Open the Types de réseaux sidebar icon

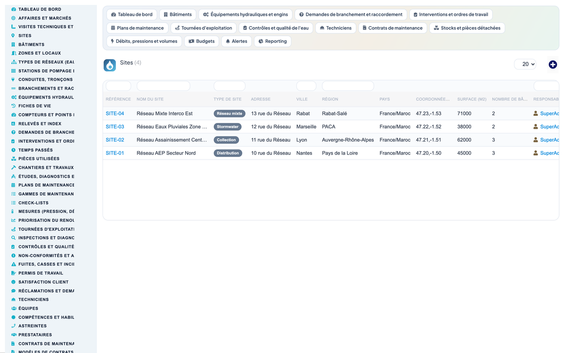click(x=13, y=62)
